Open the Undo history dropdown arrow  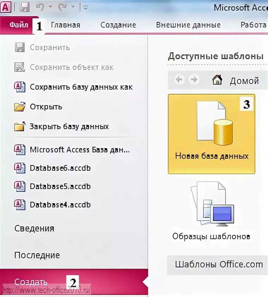[x=50, y=7]
